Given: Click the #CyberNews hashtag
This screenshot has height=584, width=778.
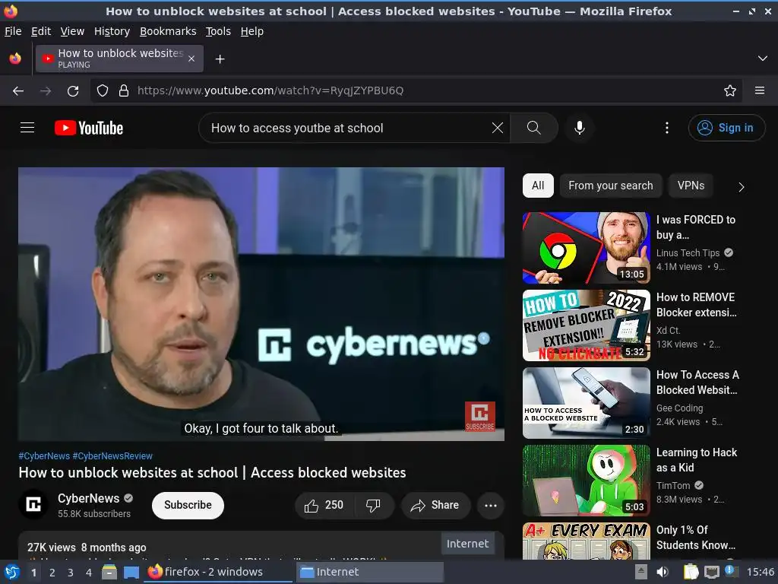Looking at the screenshot, I should 44,456.
